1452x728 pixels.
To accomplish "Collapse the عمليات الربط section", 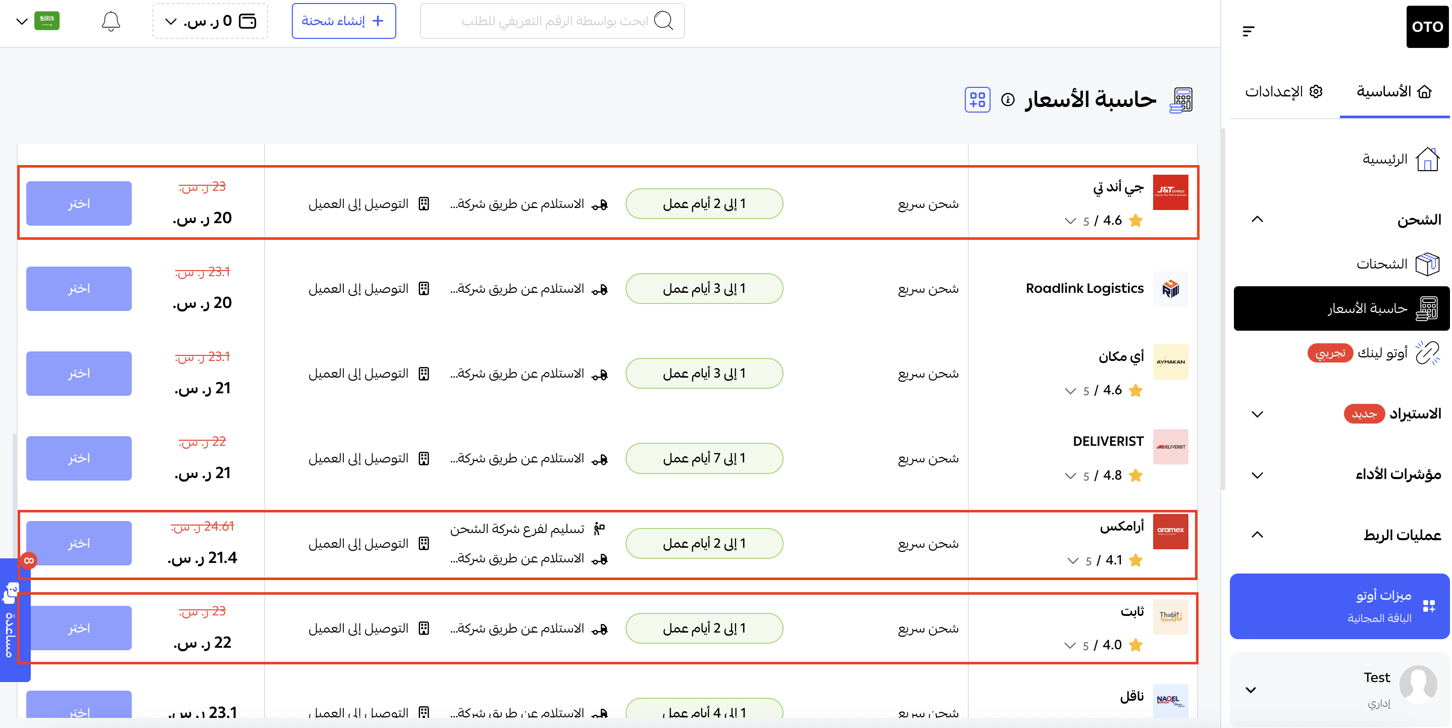I will point(1257,534).
